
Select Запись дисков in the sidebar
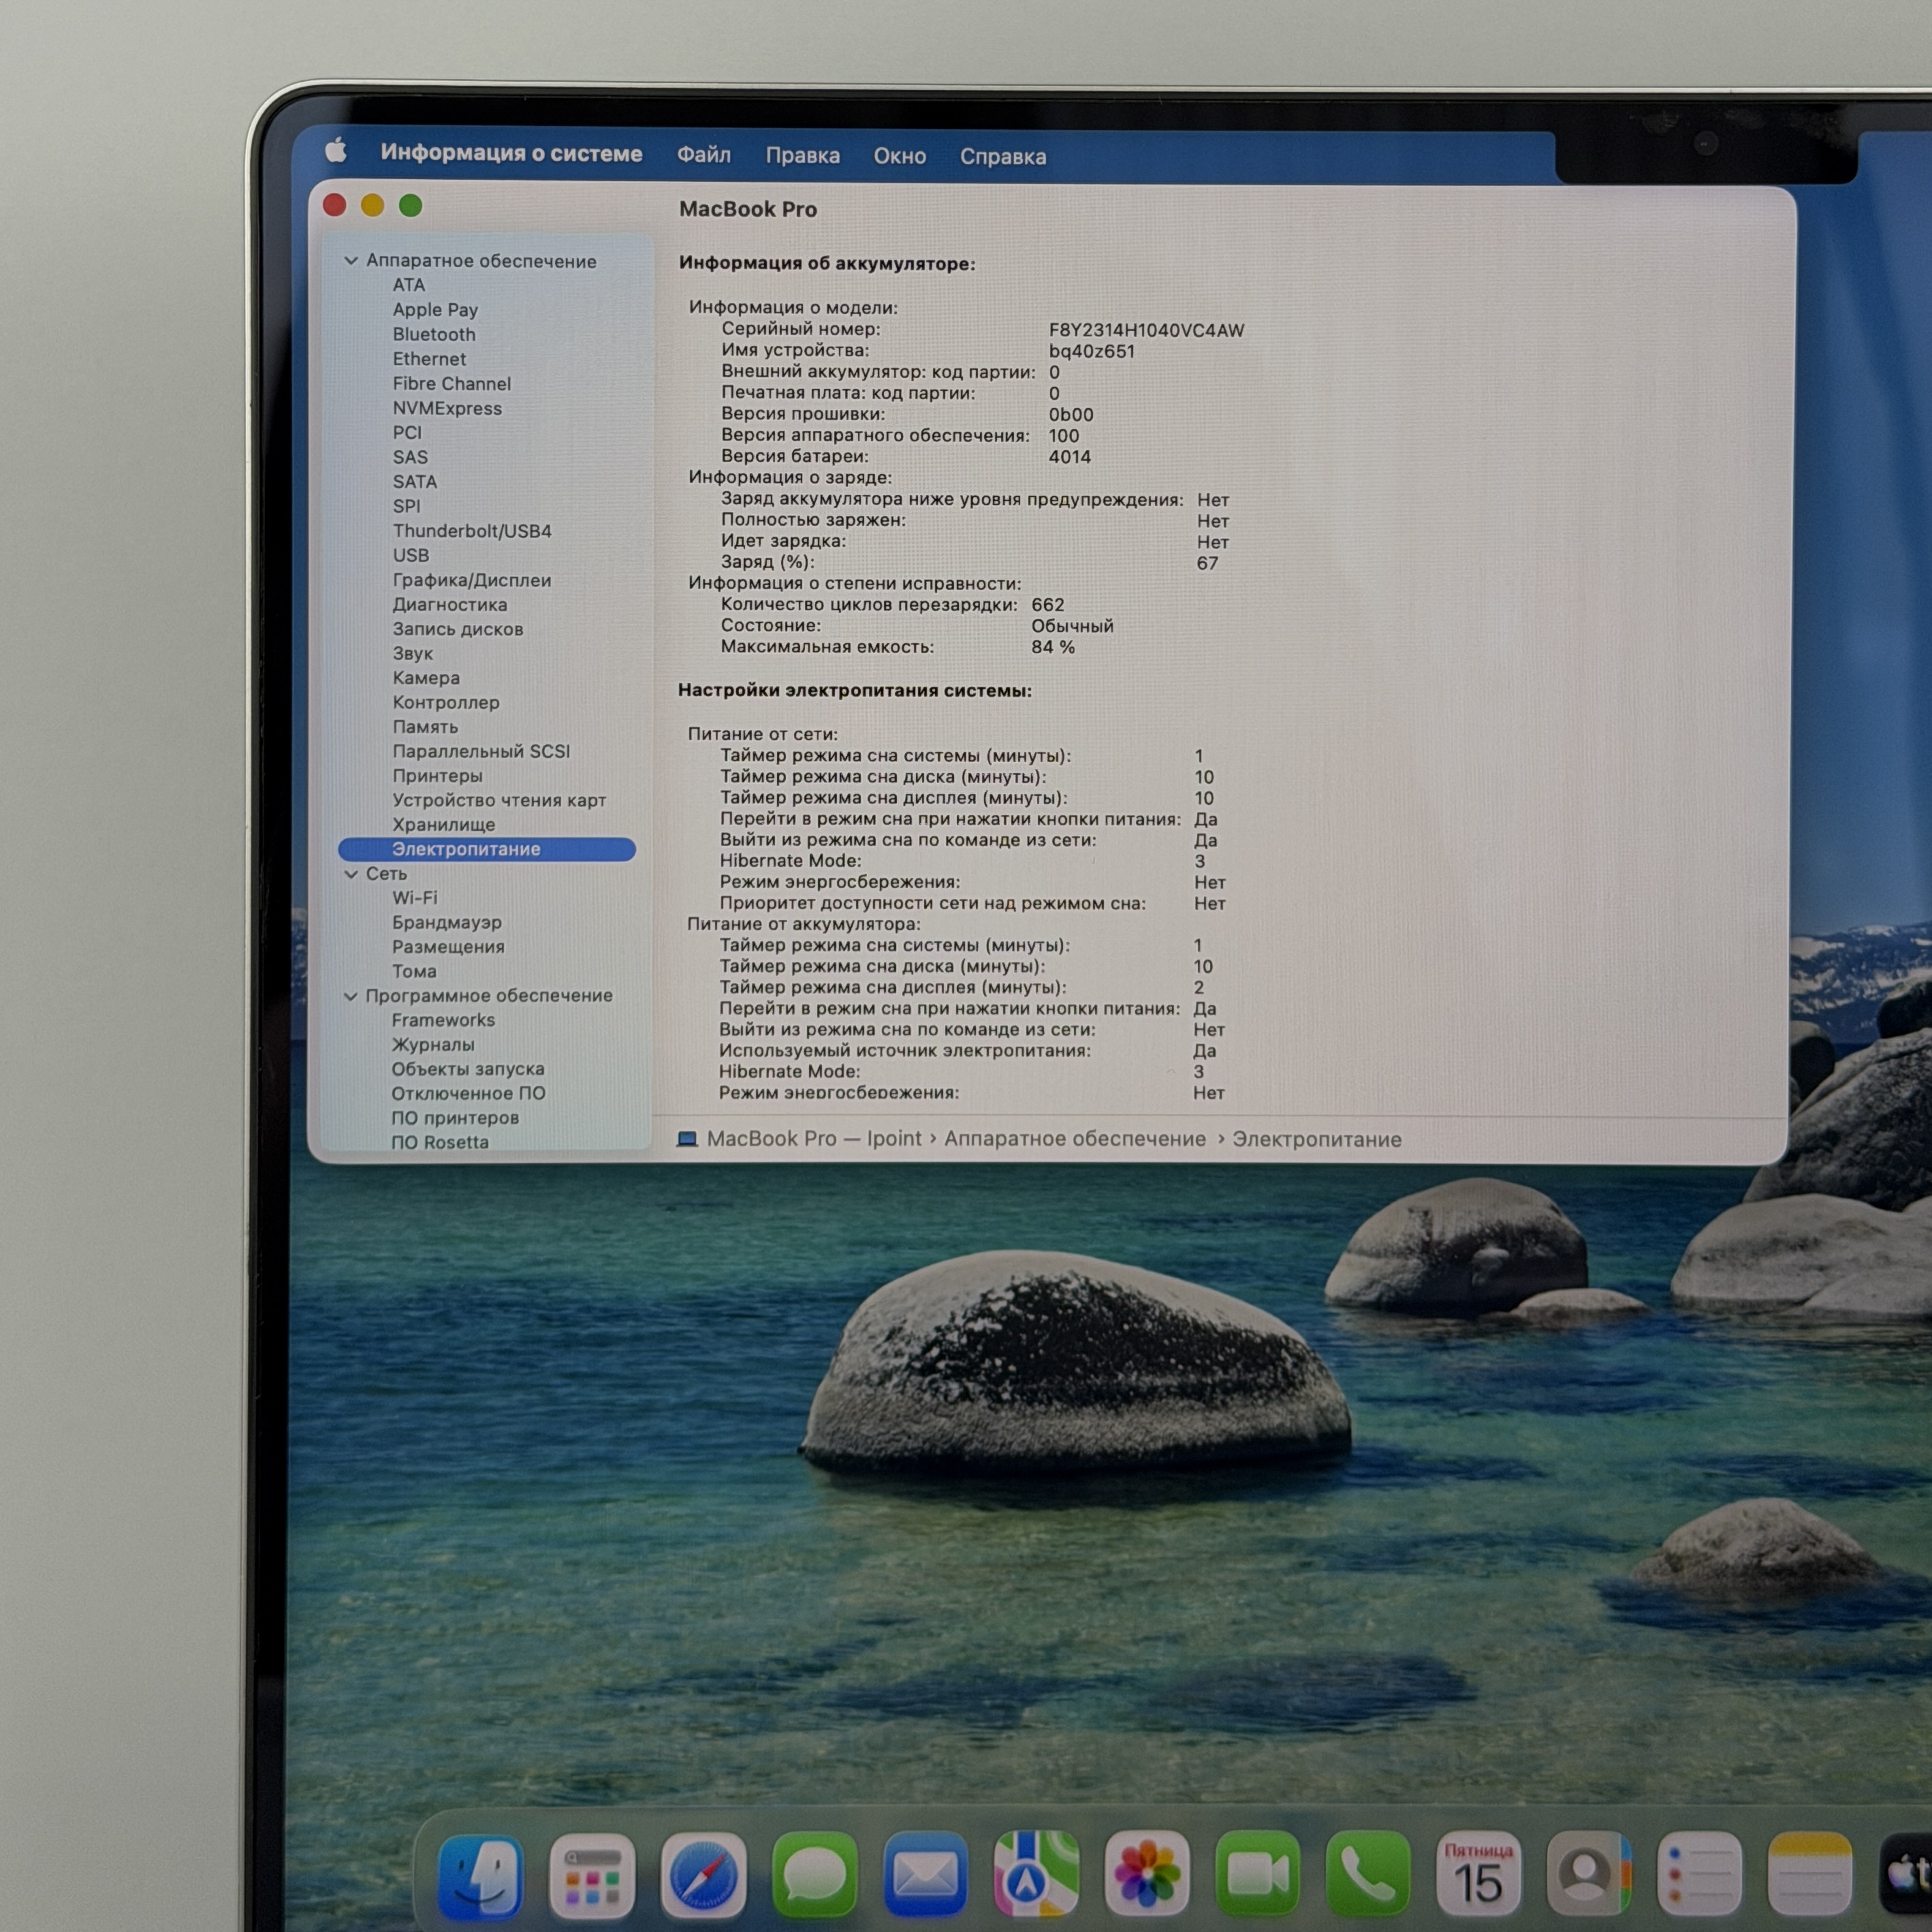(458, 629)
